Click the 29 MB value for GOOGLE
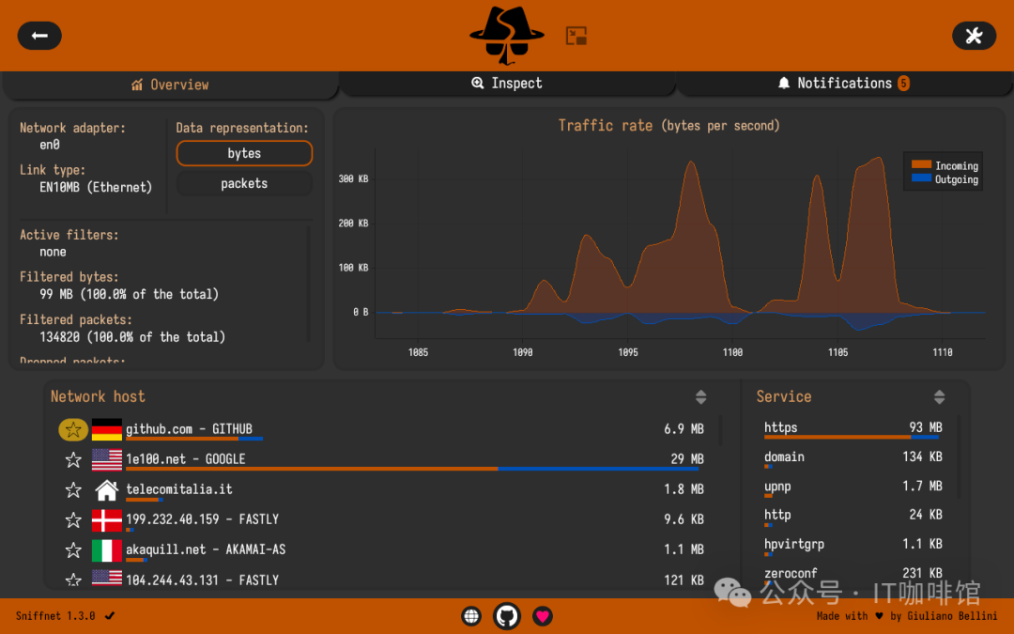This screenshot has width=1014, height=634. 686,459
